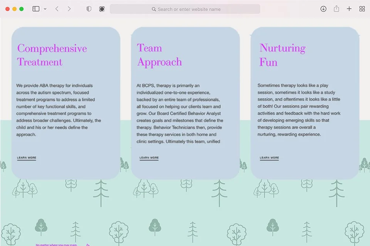This screenshot has width=370, height=246.
Task: Click the magnifying glass in the search field
Action: pyautogui.click(x=154, y=9)
